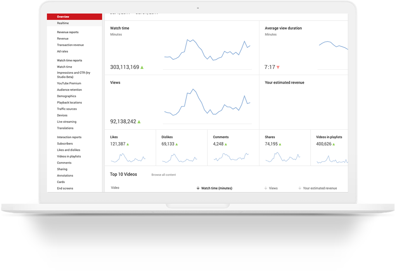This screenshot has height=271, width=396.
Task: Click green arrow beside 121,387
Action: [128, 144]
